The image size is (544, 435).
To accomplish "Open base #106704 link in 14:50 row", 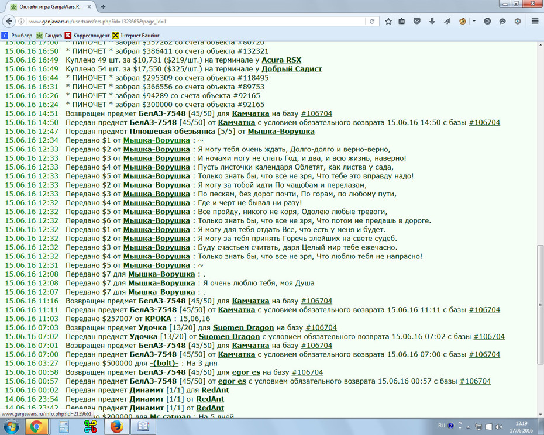I will point(484,122).
